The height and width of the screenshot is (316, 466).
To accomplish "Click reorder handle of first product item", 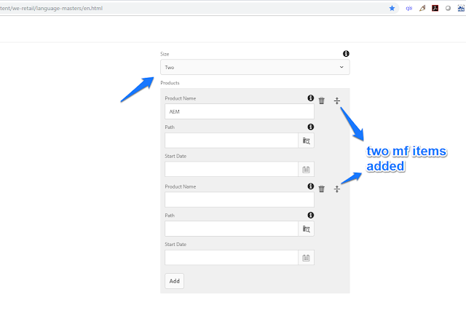I will 336,100.
